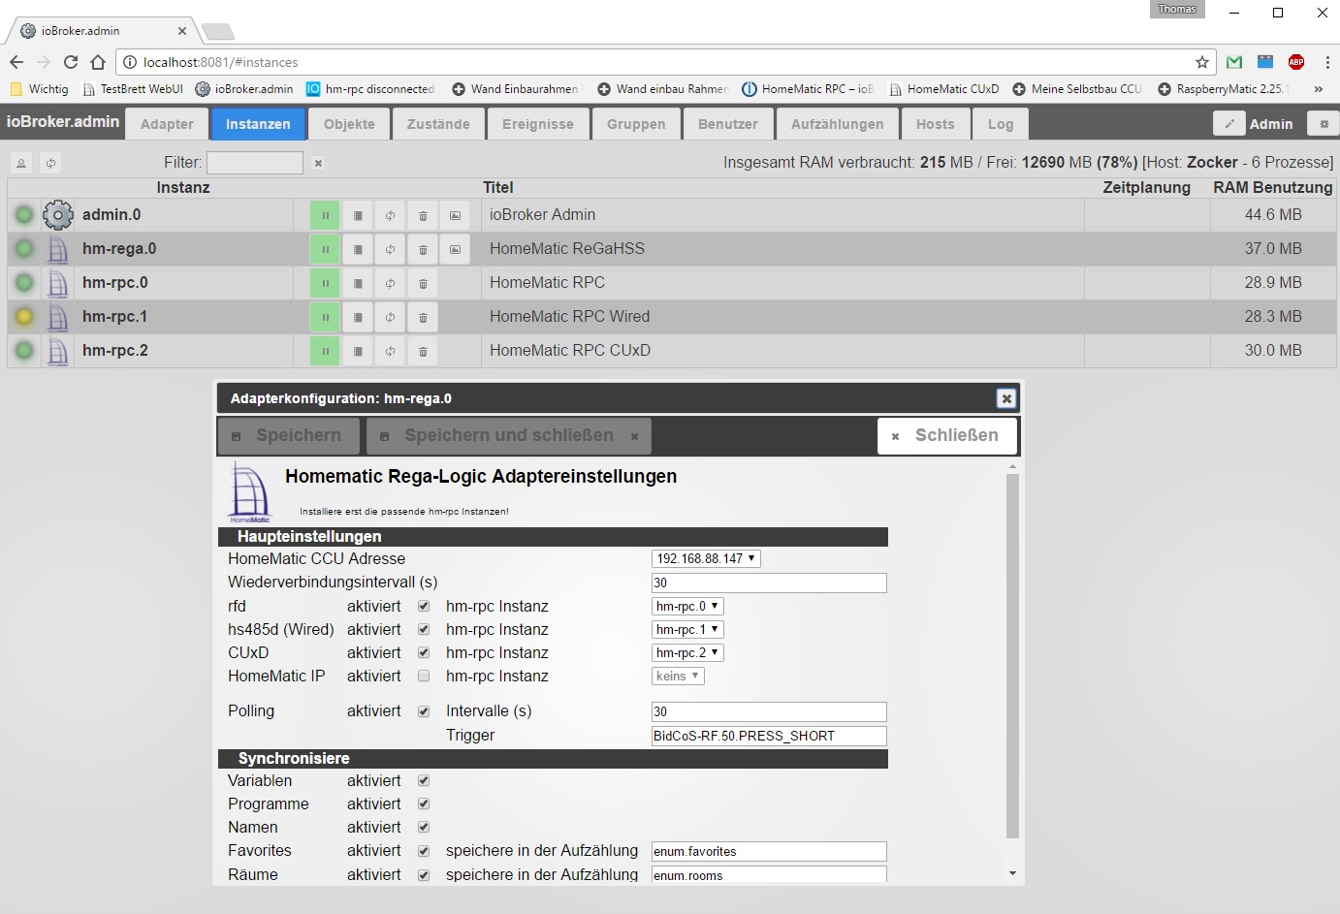Restart the hm-rpc.1 instance
Screen dimensions: 1340x914
coord(390,317)
